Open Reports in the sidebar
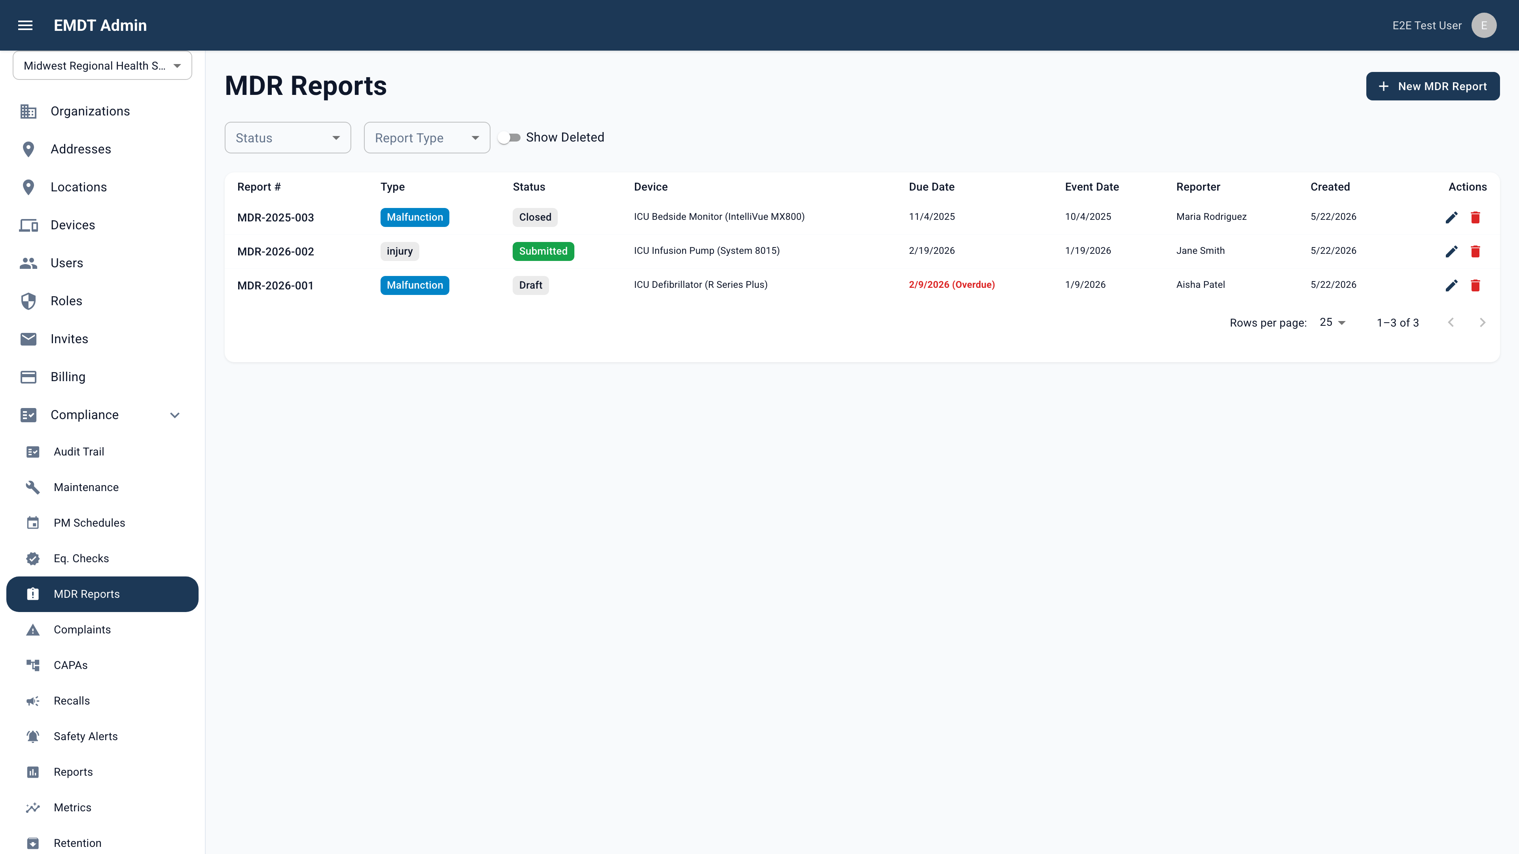This screenshot has width=1519, height=854. (102, 772)
